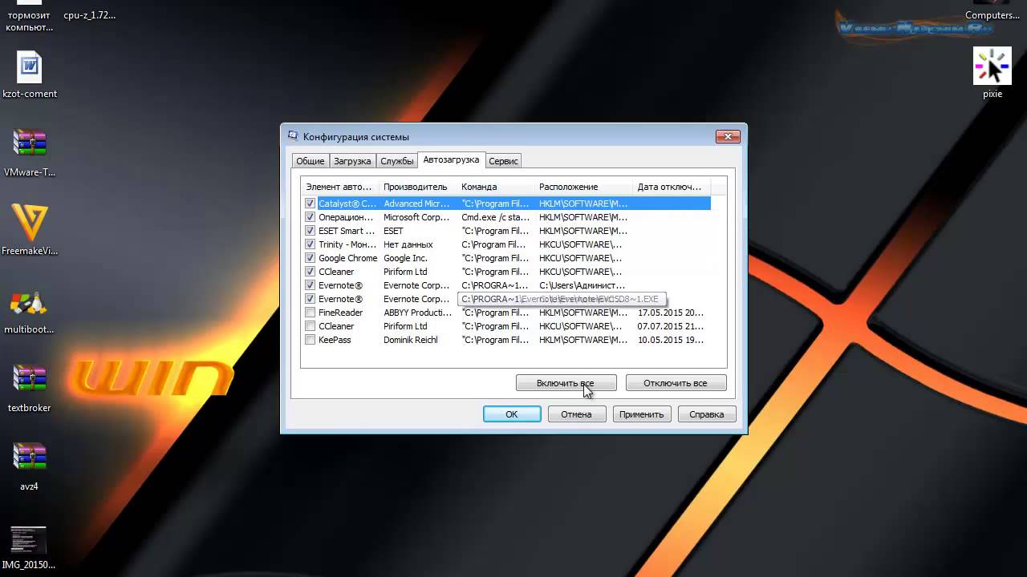Screen dimensions: 1027x577
Task: Launch the FreemakeVi... desktop icon
Action: (x=30, y=223)
